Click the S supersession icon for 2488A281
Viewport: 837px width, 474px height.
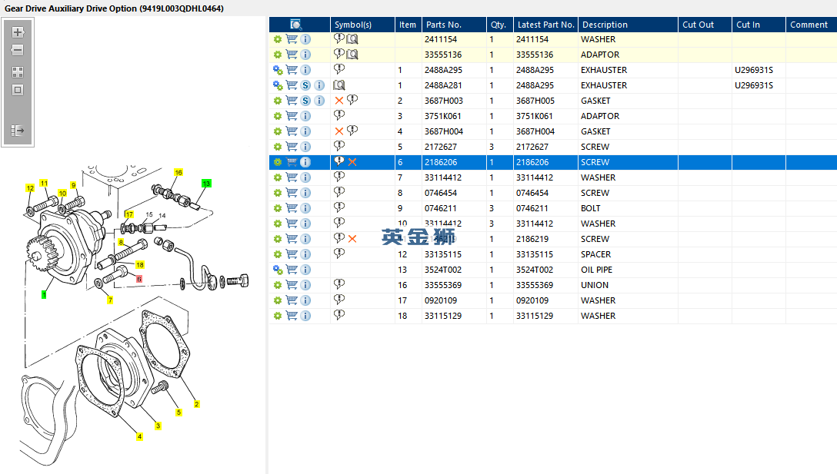coord(305,85)
